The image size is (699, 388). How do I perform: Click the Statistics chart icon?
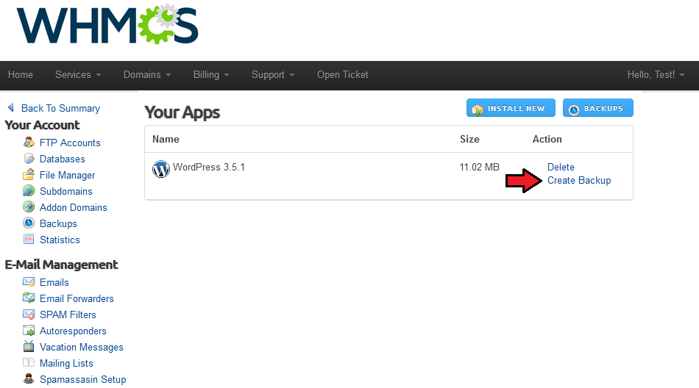pyautogui.click(x=29, y=240)
